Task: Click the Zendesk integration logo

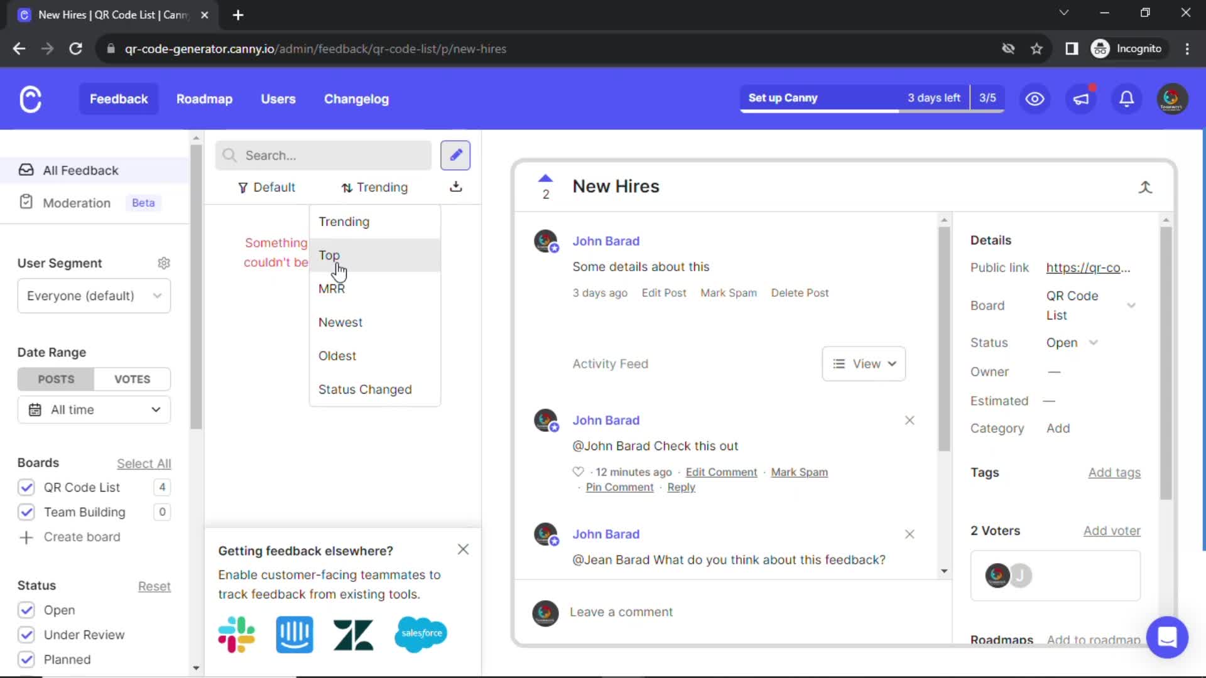Action: point(353,635)
